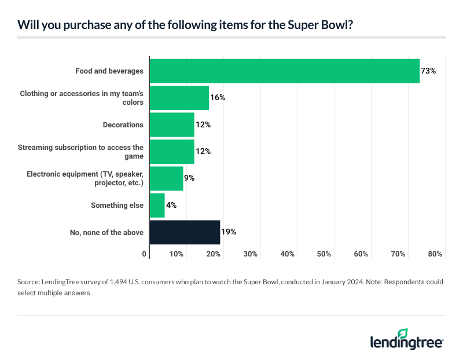Viewport: 463px width, 363px height.
Task: Click the 'Food and beverages' category label
Action: pyautogui.click(x=109, y=71)
